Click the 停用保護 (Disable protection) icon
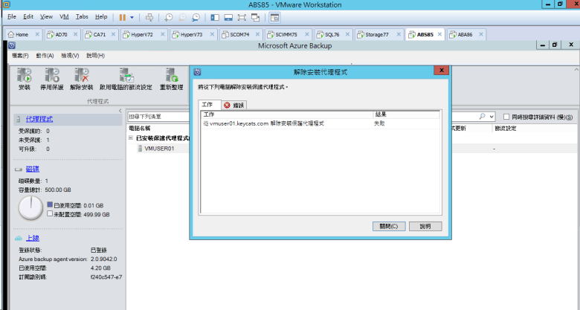580x310 pixels. [x=52, y=75]
